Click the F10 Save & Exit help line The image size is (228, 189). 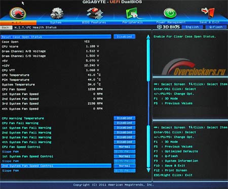[169, 166]
